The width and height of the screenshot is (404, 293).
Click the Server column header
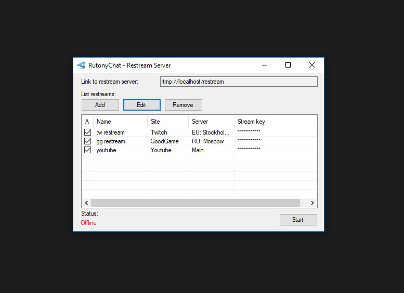[x=211, y=122]
